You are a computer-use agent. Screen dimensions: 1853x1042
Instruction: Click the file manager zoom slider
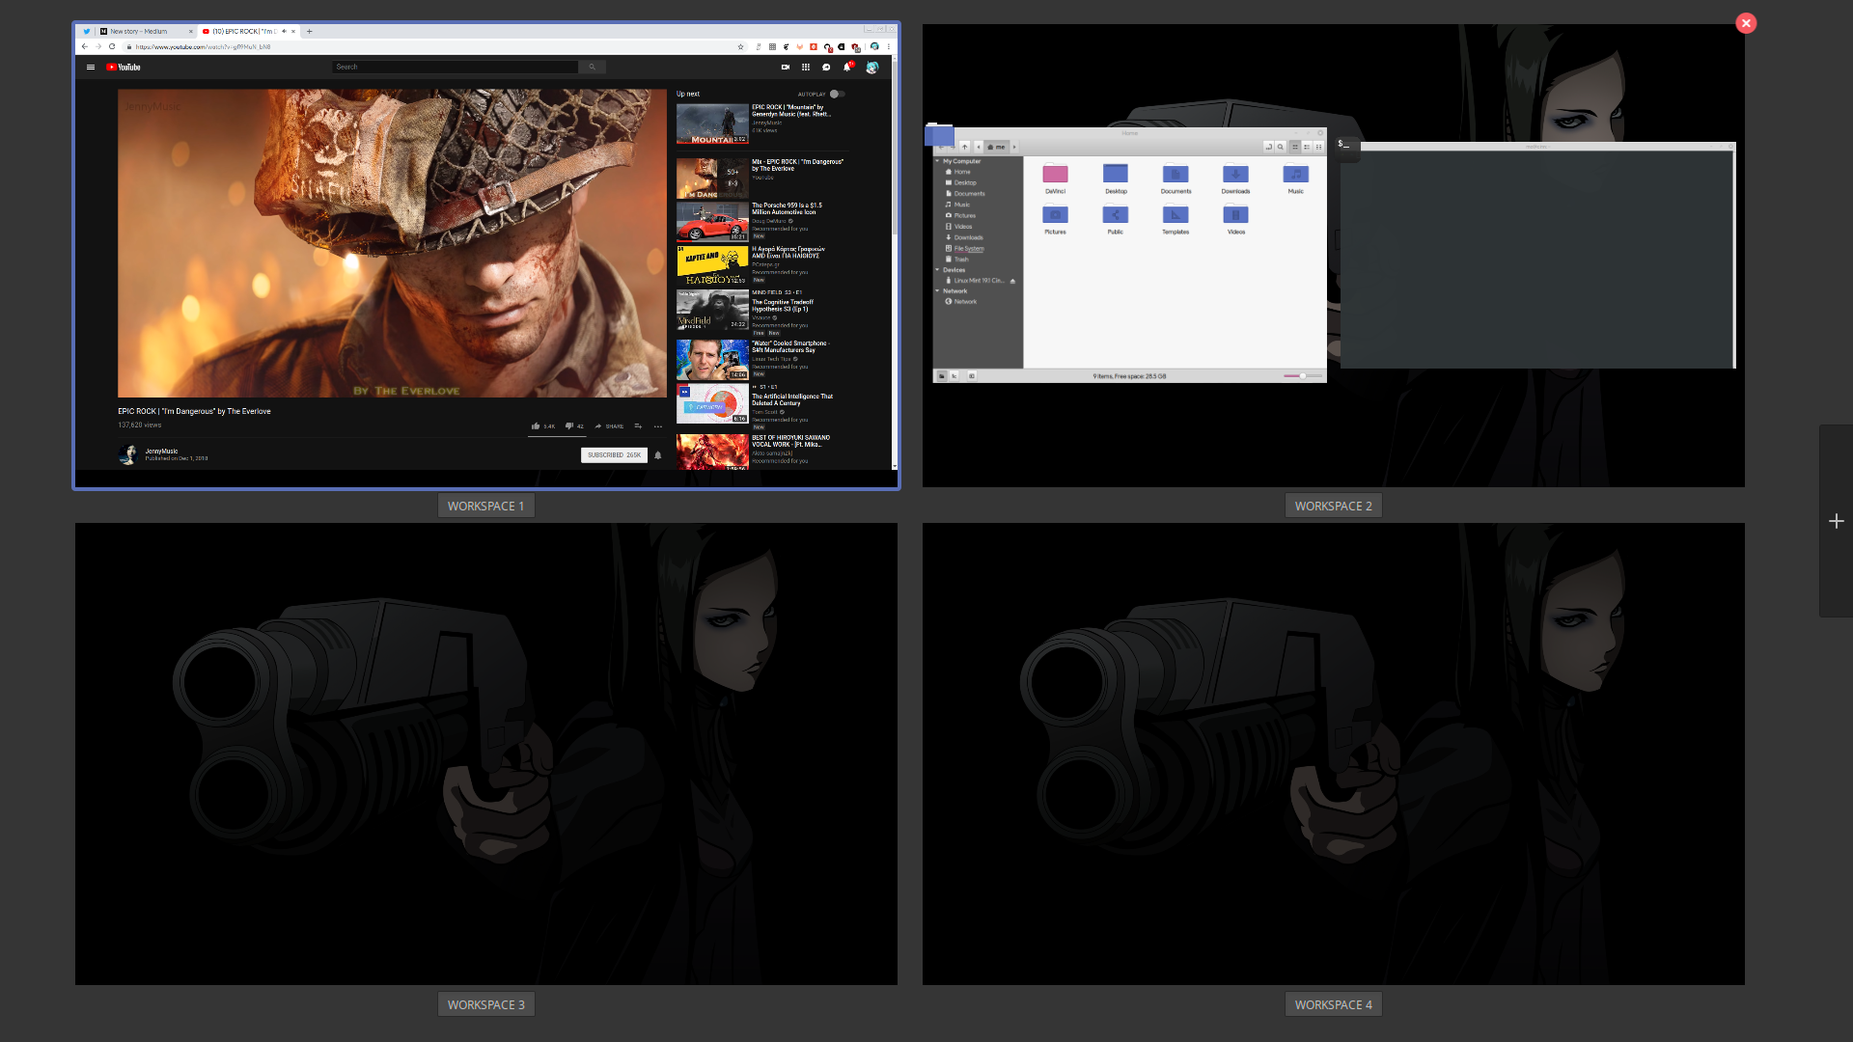pyautogui.click(x=1303, y=376)
